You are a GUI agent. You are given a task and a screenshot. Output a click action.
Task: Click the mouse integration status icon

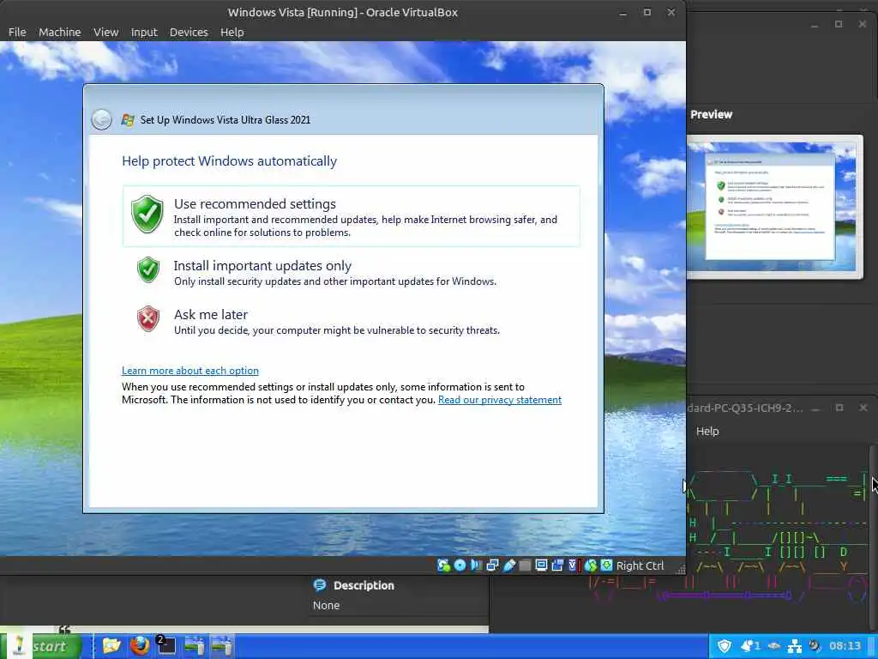point(590,565)
